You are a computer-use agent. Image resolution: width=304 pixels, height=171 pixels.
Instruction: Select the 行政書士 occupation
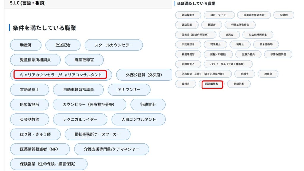148,104
